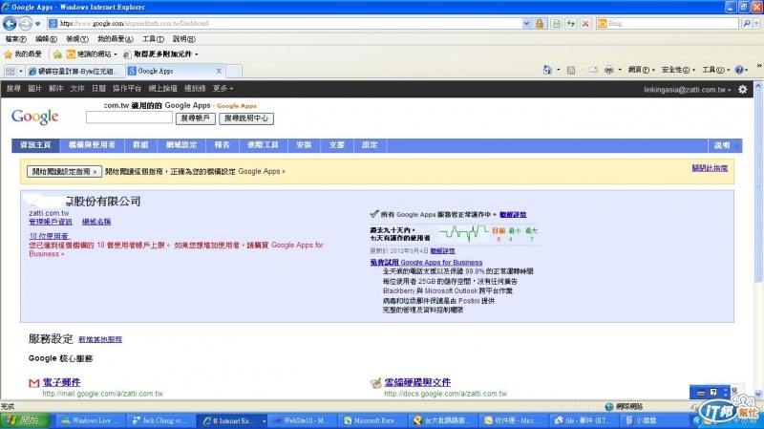Click the 10 位使用者 link
Viewport: 764px width, 429px height.
[49, 236]
